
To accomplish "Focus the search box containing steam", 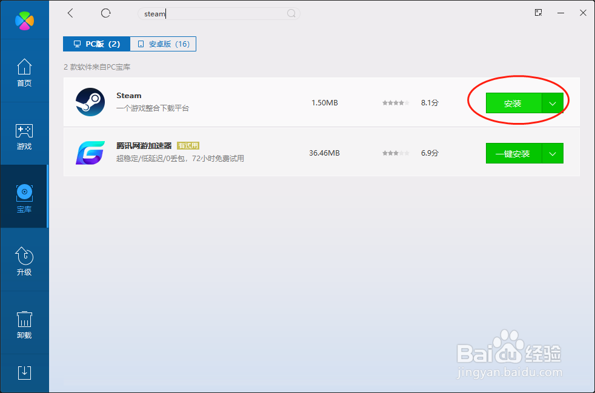I will (x=219, y=14).
